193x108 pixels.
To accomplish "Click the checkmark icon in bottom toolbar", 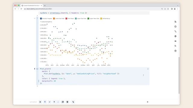I will pos(49,102).
